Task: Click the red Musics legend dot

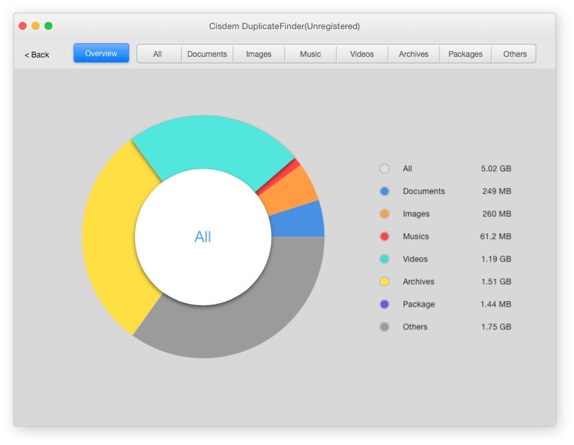Action: click(384, 236)
